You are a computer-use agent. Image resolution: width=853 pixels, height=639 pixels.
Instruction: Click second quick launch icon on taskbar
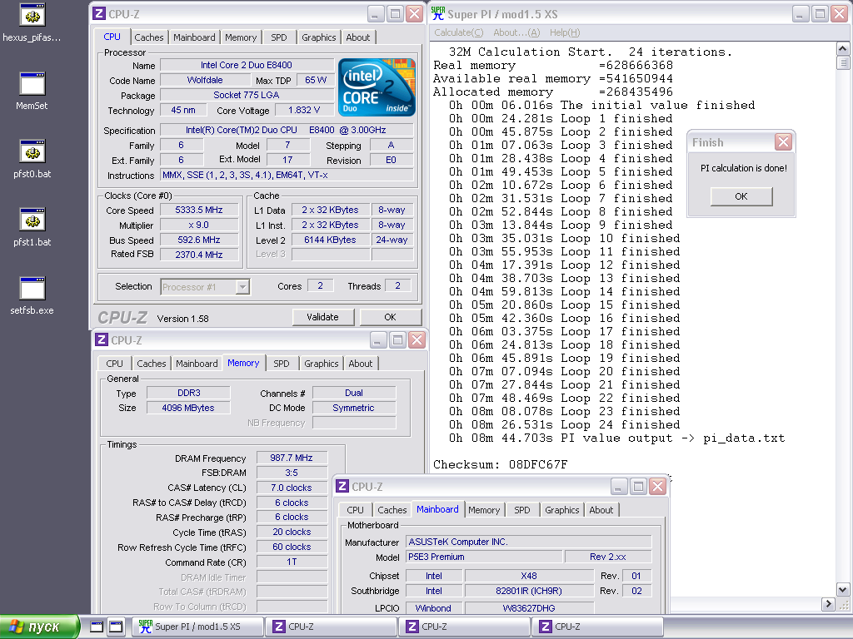pos(115,627)
